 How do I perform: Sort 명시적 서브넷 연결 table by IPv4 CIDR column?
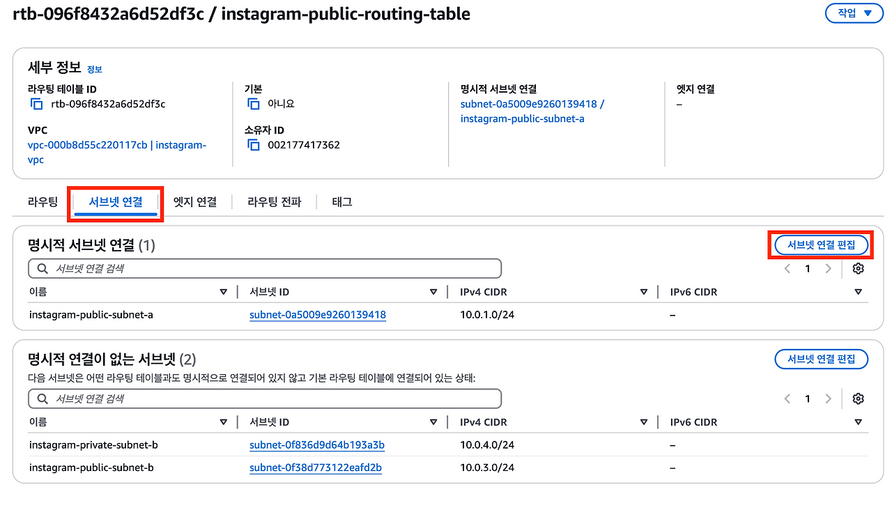point(644,292)
